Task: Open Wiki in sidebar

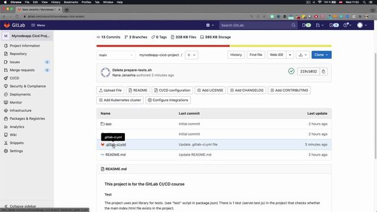Action: tap(13, 135)
